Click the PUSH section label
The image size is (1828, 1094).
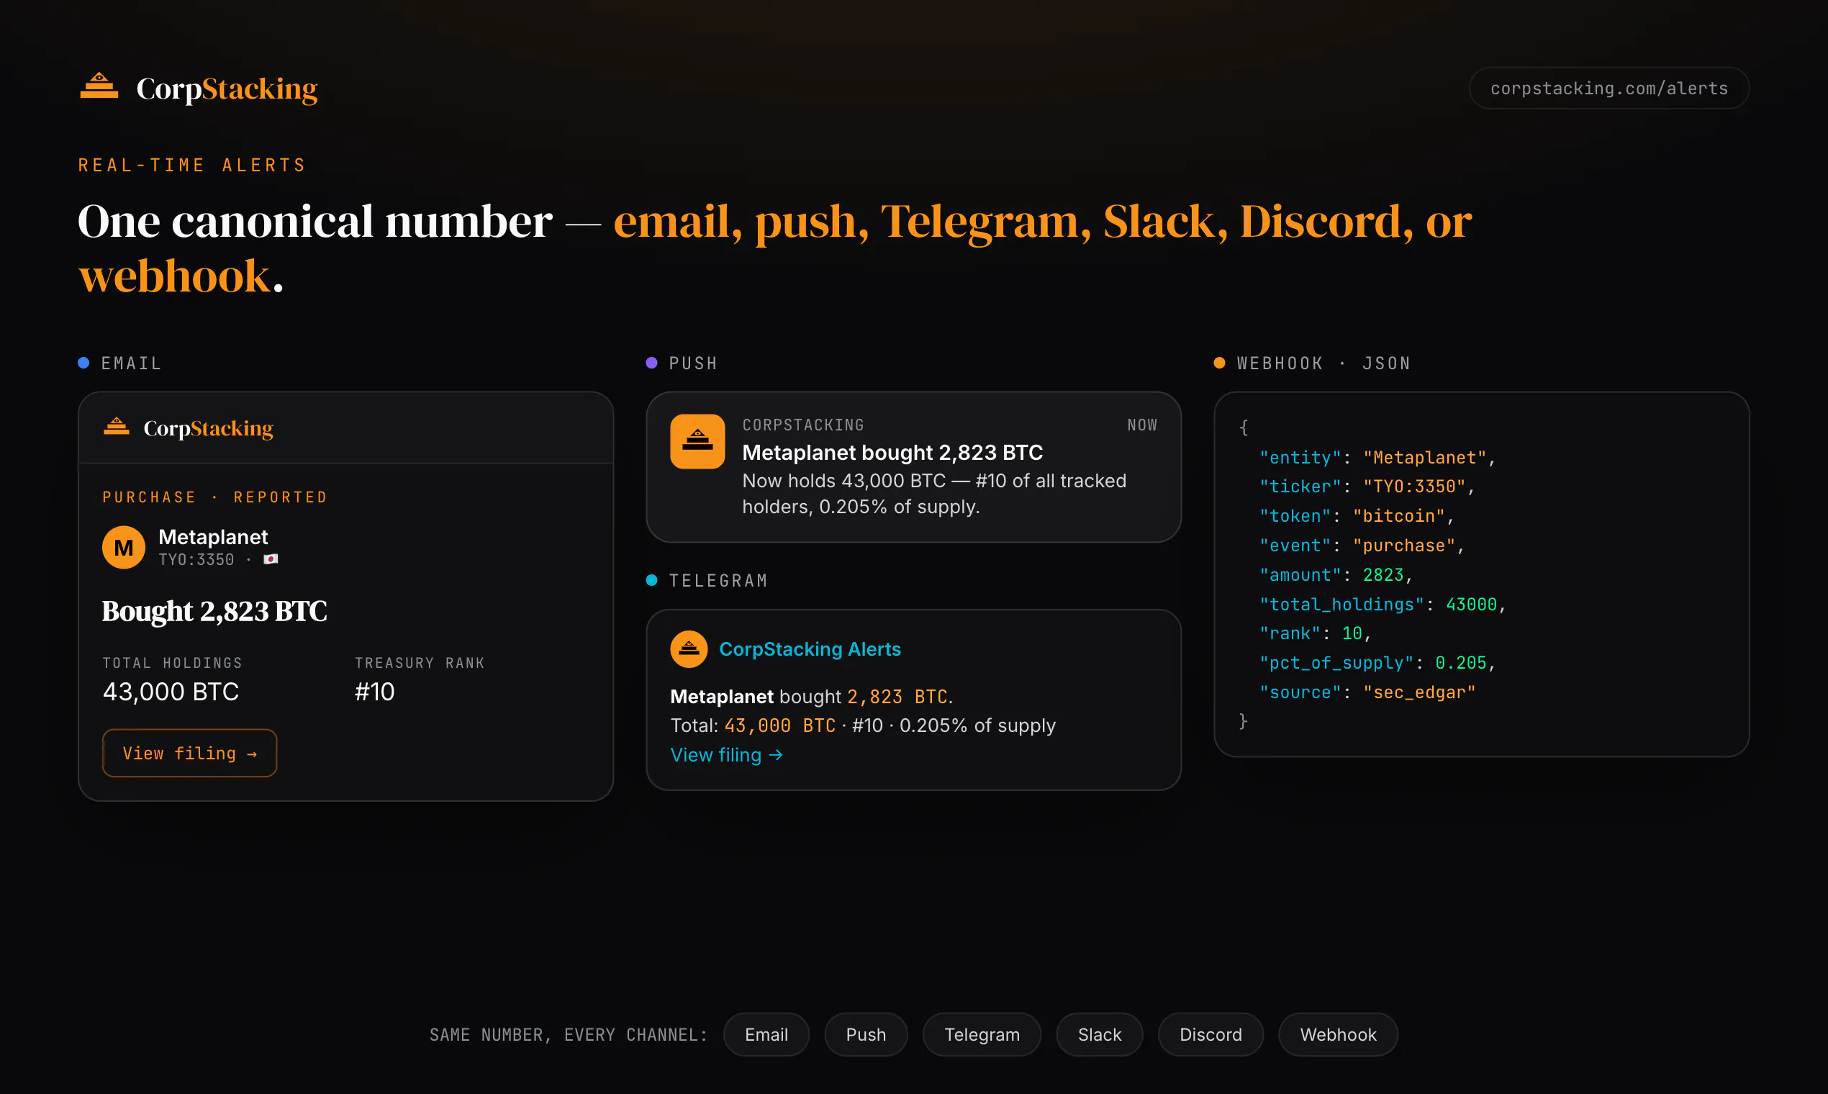tap(693, 363)
